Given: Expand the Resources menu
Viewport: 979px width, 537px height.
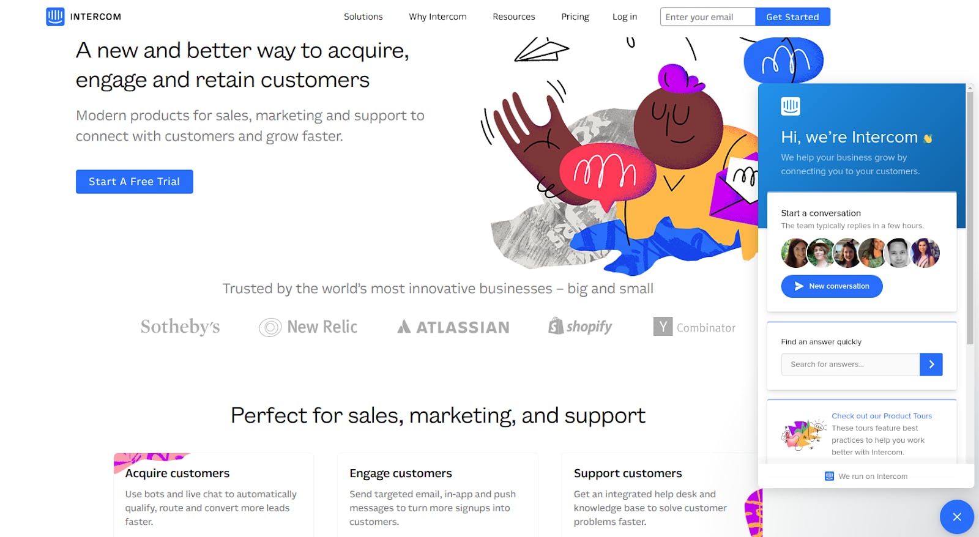Looking at the screenshot, I should [513, 17].
